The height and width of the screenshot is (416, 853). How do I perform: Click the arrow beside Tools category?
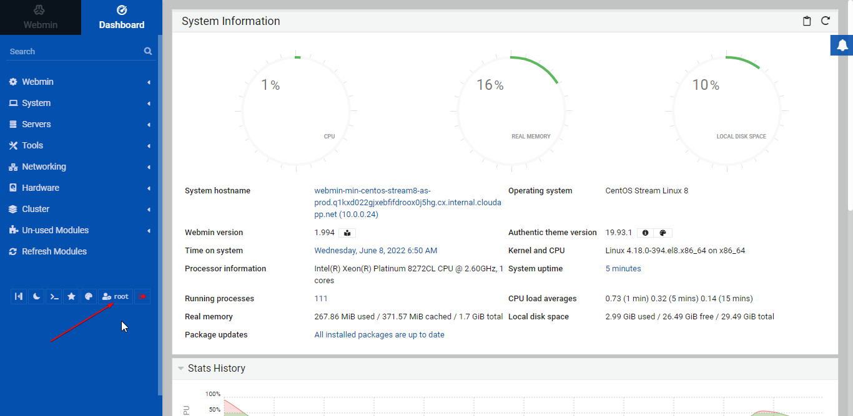pos(149,146)
